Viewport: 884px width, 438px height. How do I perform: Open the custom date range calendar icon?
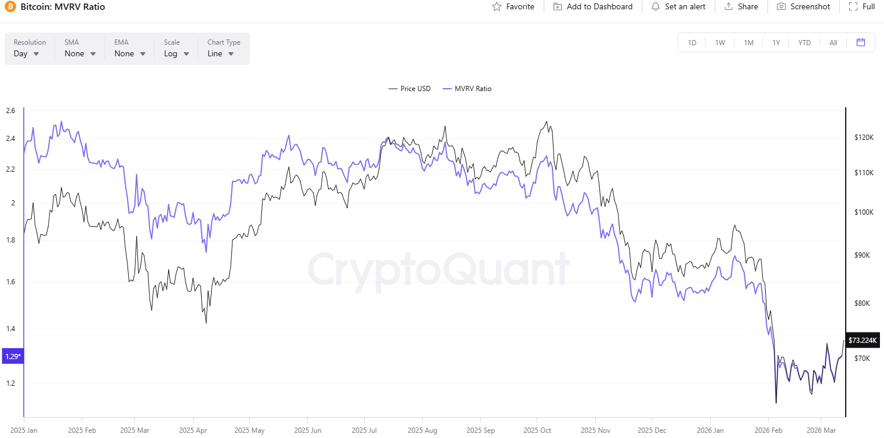point(860,42)
